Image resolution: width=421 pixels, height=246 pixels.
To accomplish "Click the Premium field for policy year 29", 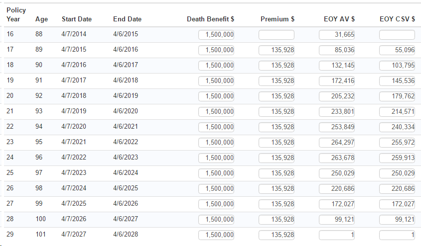I will click(x=277, y=235).
